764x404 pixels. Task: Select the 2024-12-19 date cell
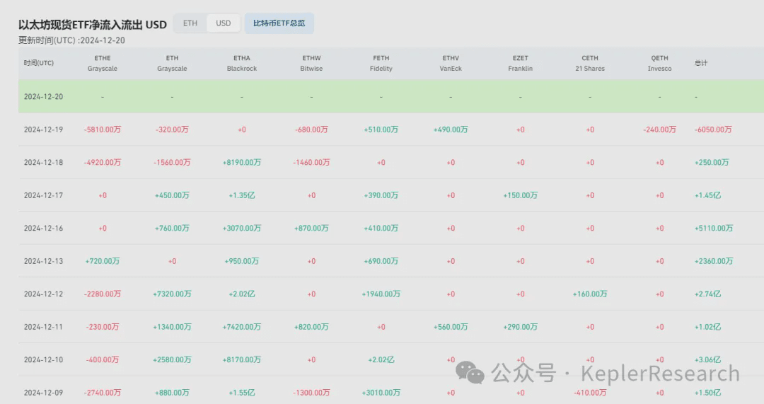[x=43, y=129]
